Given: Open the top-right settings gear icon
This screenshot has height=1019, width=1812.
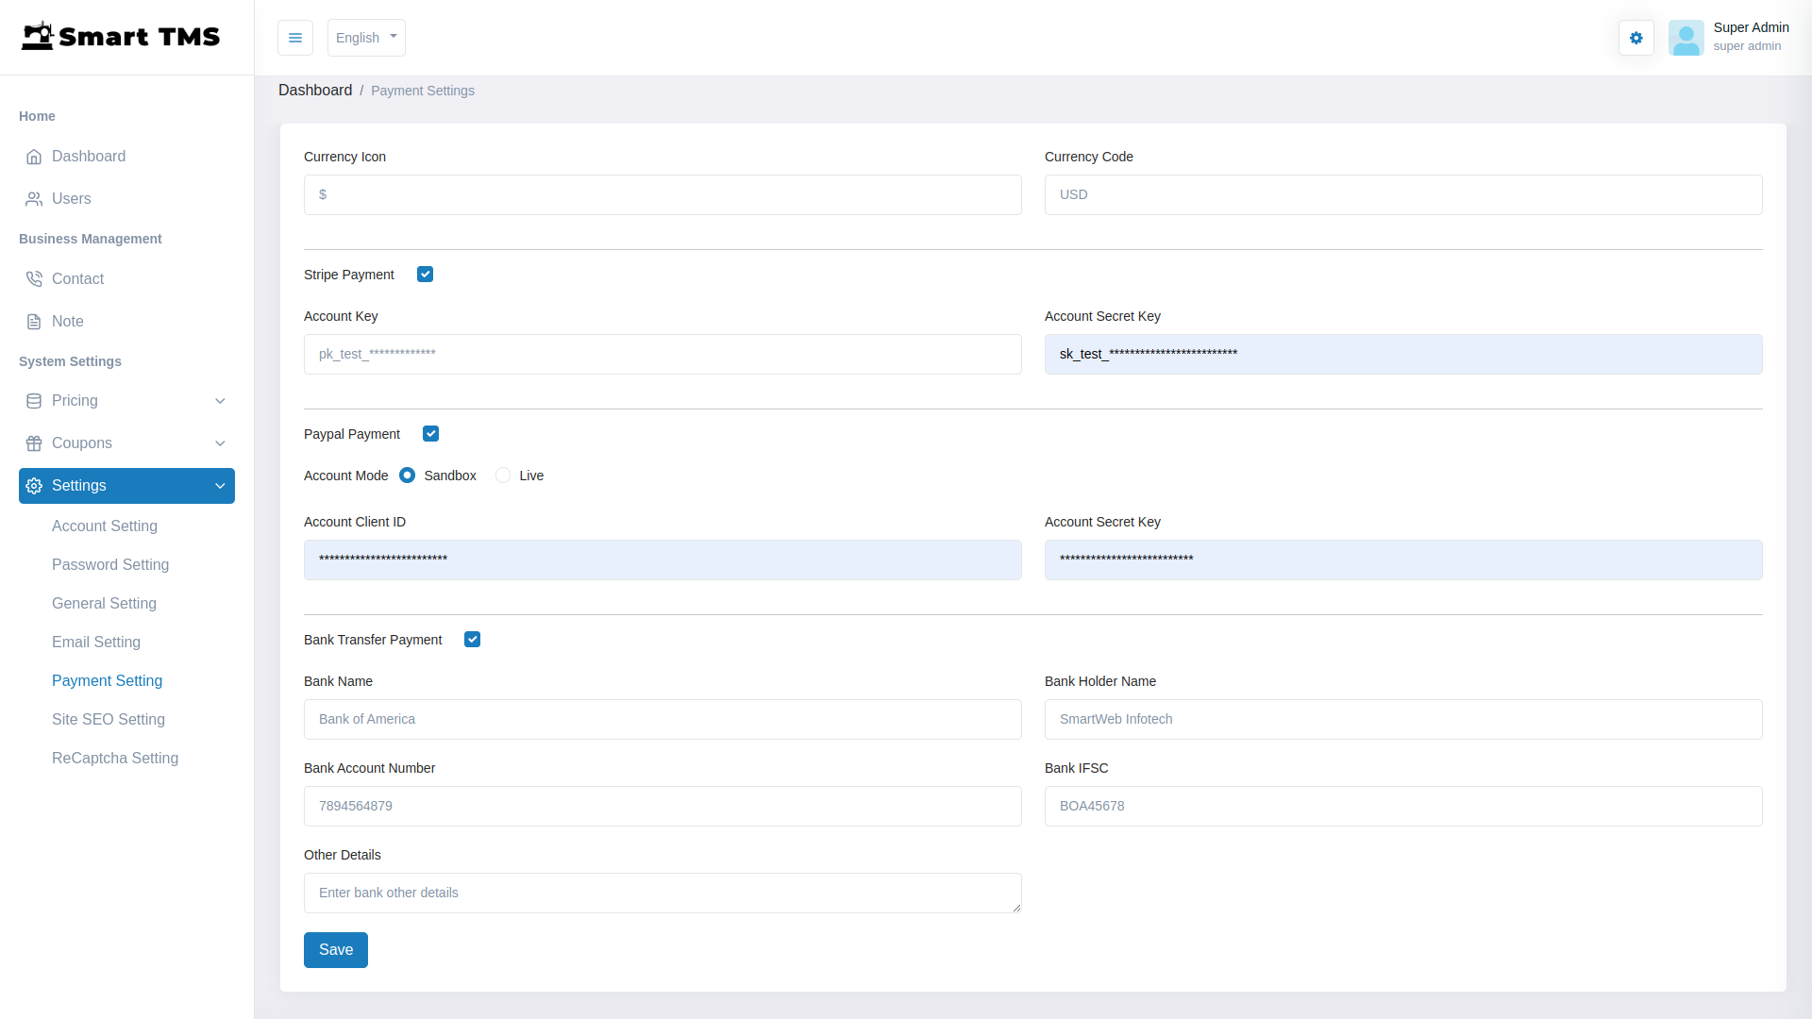Looking at the screenshot, I should click(1636, 38).
